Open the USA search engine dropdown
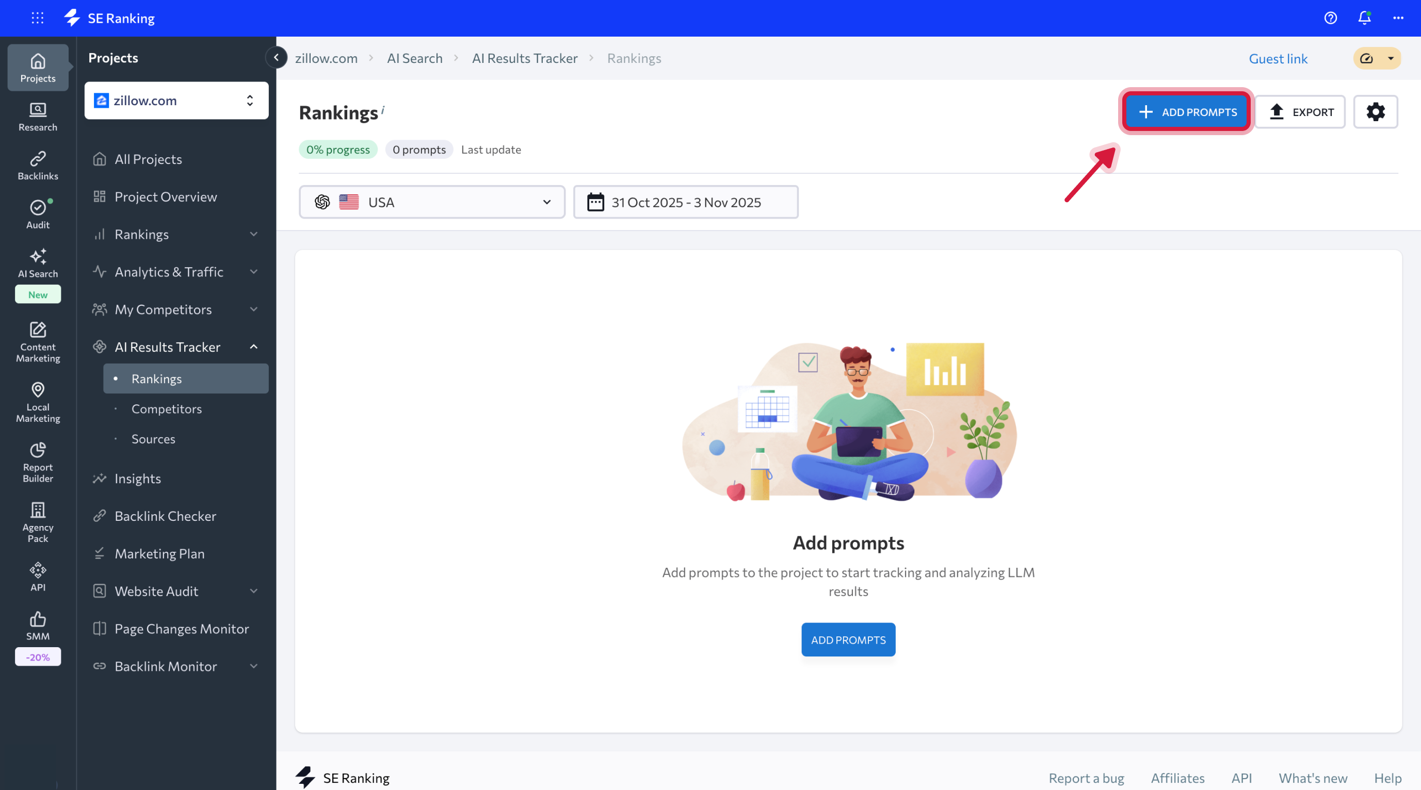1421x790 pixels. 431,202
